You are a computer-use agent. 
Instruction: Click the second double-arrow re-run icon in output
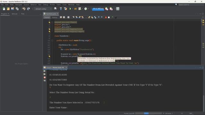[x=45, y=74]
